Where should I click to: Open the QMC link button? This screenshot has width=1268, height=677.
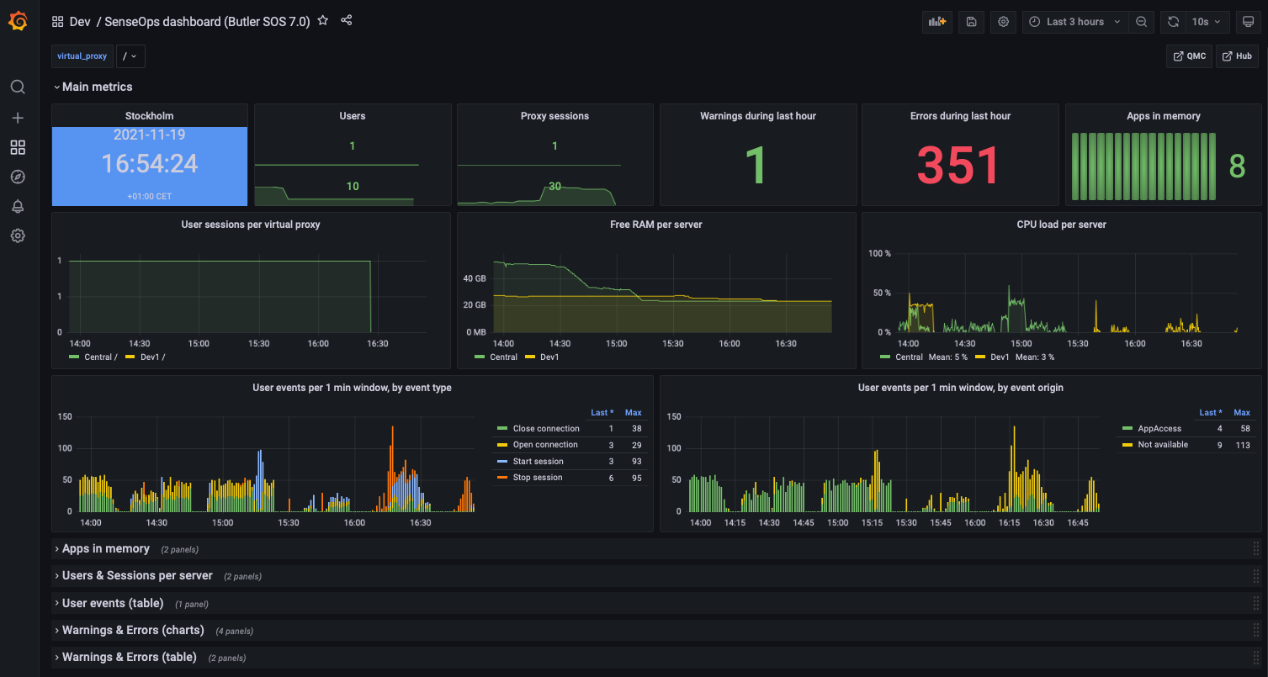point(1189,56)
